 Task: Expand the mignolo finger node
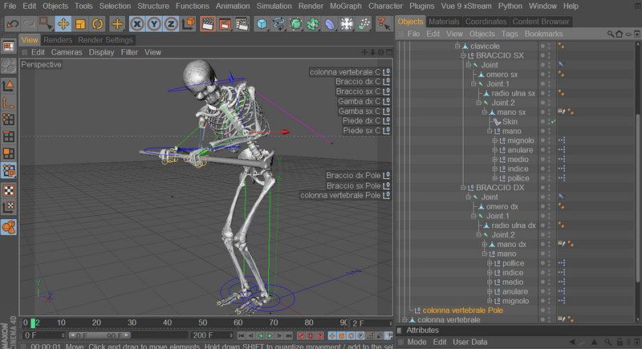coord(494,140)
